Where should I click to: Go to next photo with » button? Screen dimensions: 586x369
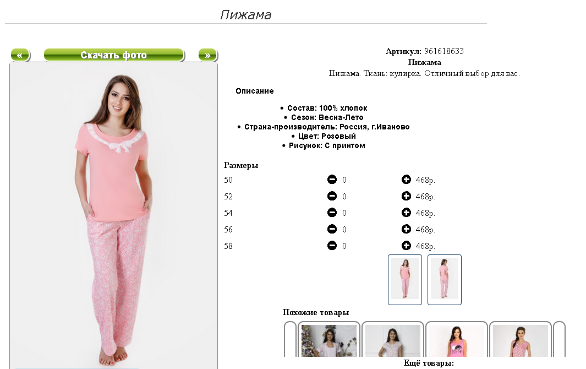coord(208,55)
